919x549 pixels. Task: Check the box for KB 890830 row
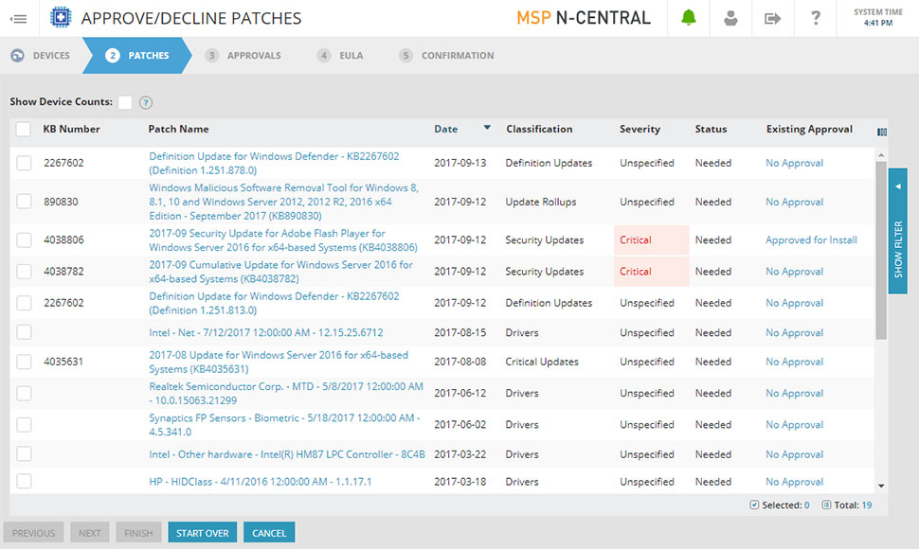click(24, 202)
